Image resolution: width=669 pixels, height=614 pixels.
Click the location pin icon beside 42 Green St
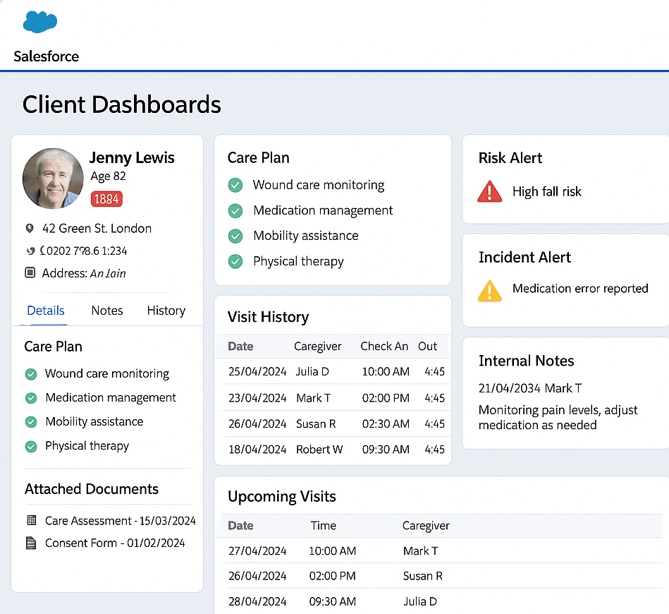(30, 229)
